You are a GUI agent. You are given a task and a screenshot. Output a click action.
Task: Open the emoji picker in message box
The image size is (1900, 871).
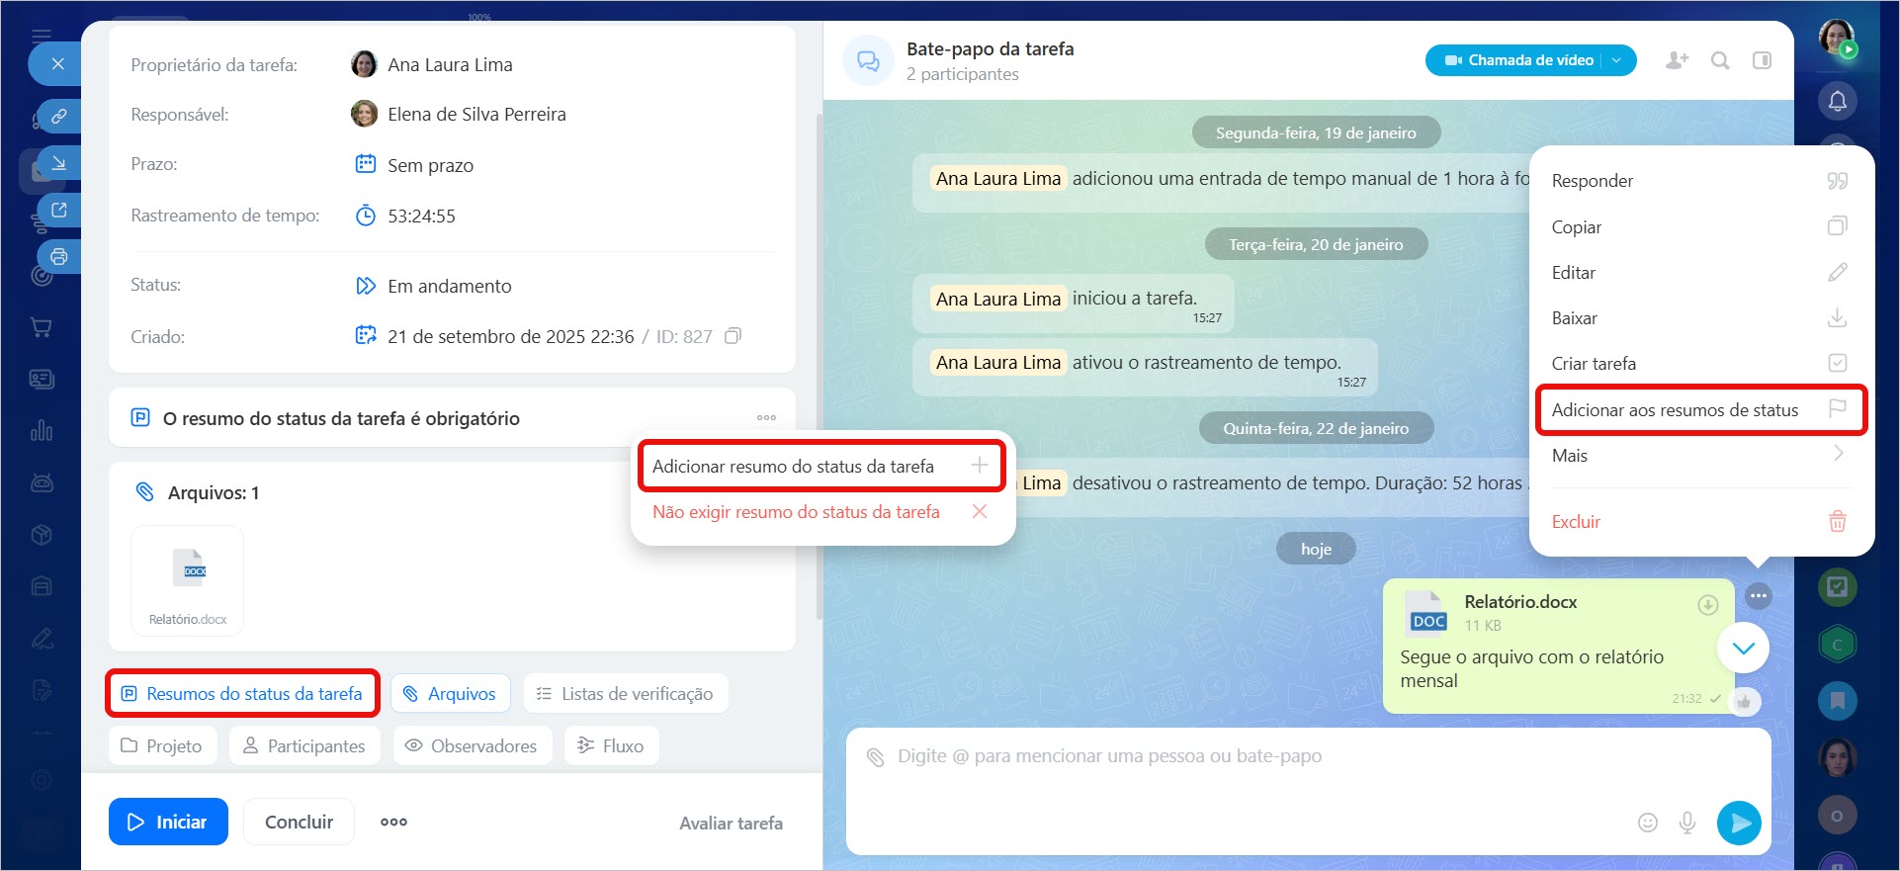pos(1647,823)
